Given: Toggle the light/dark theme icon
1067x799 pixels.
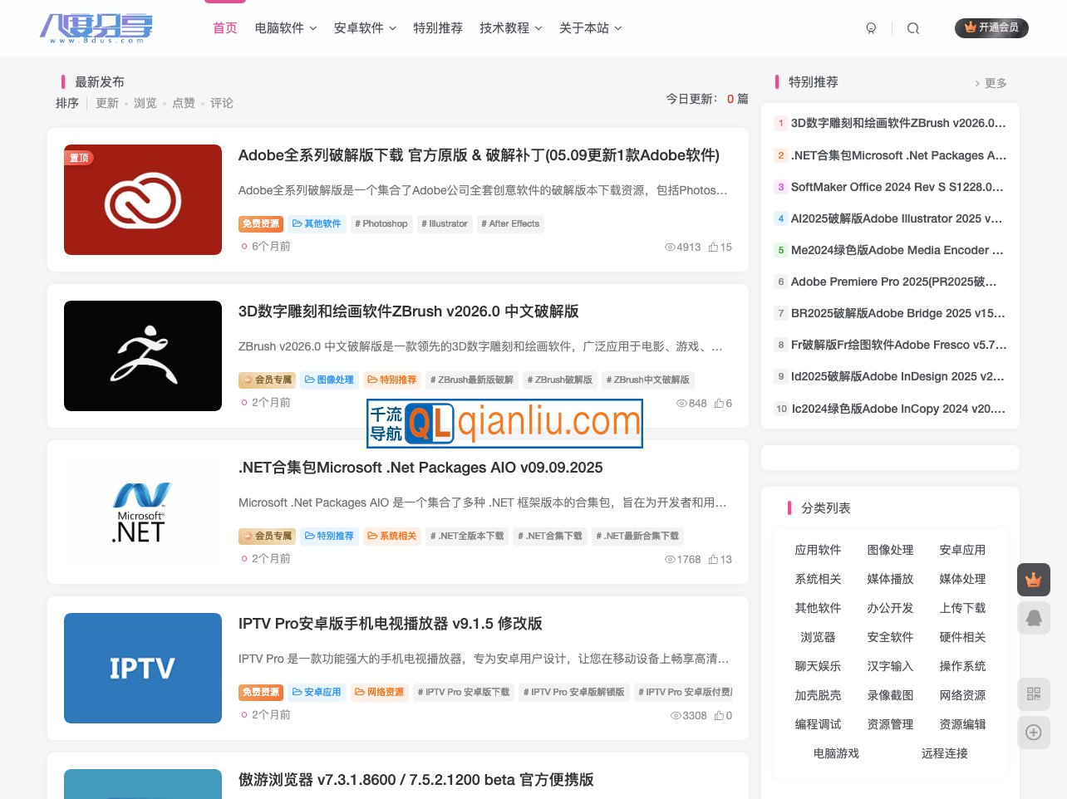Looking at the screenshot, I should pyautogui.click(x=871, y=28).
